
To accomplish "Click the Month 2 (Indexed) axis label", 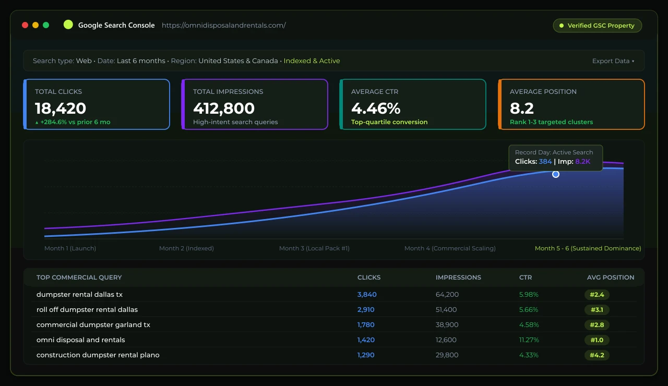I will [186, 248].
